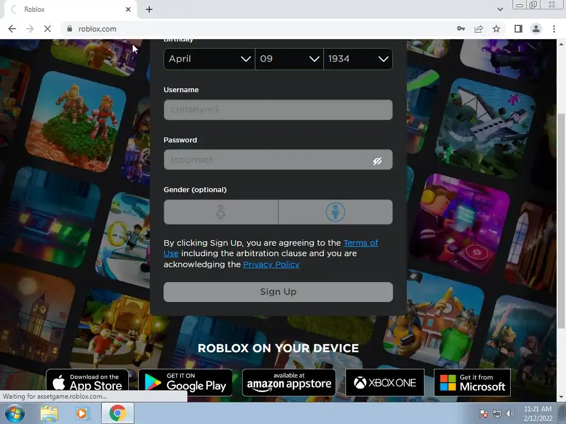Select the female gender option

(221, 212)
